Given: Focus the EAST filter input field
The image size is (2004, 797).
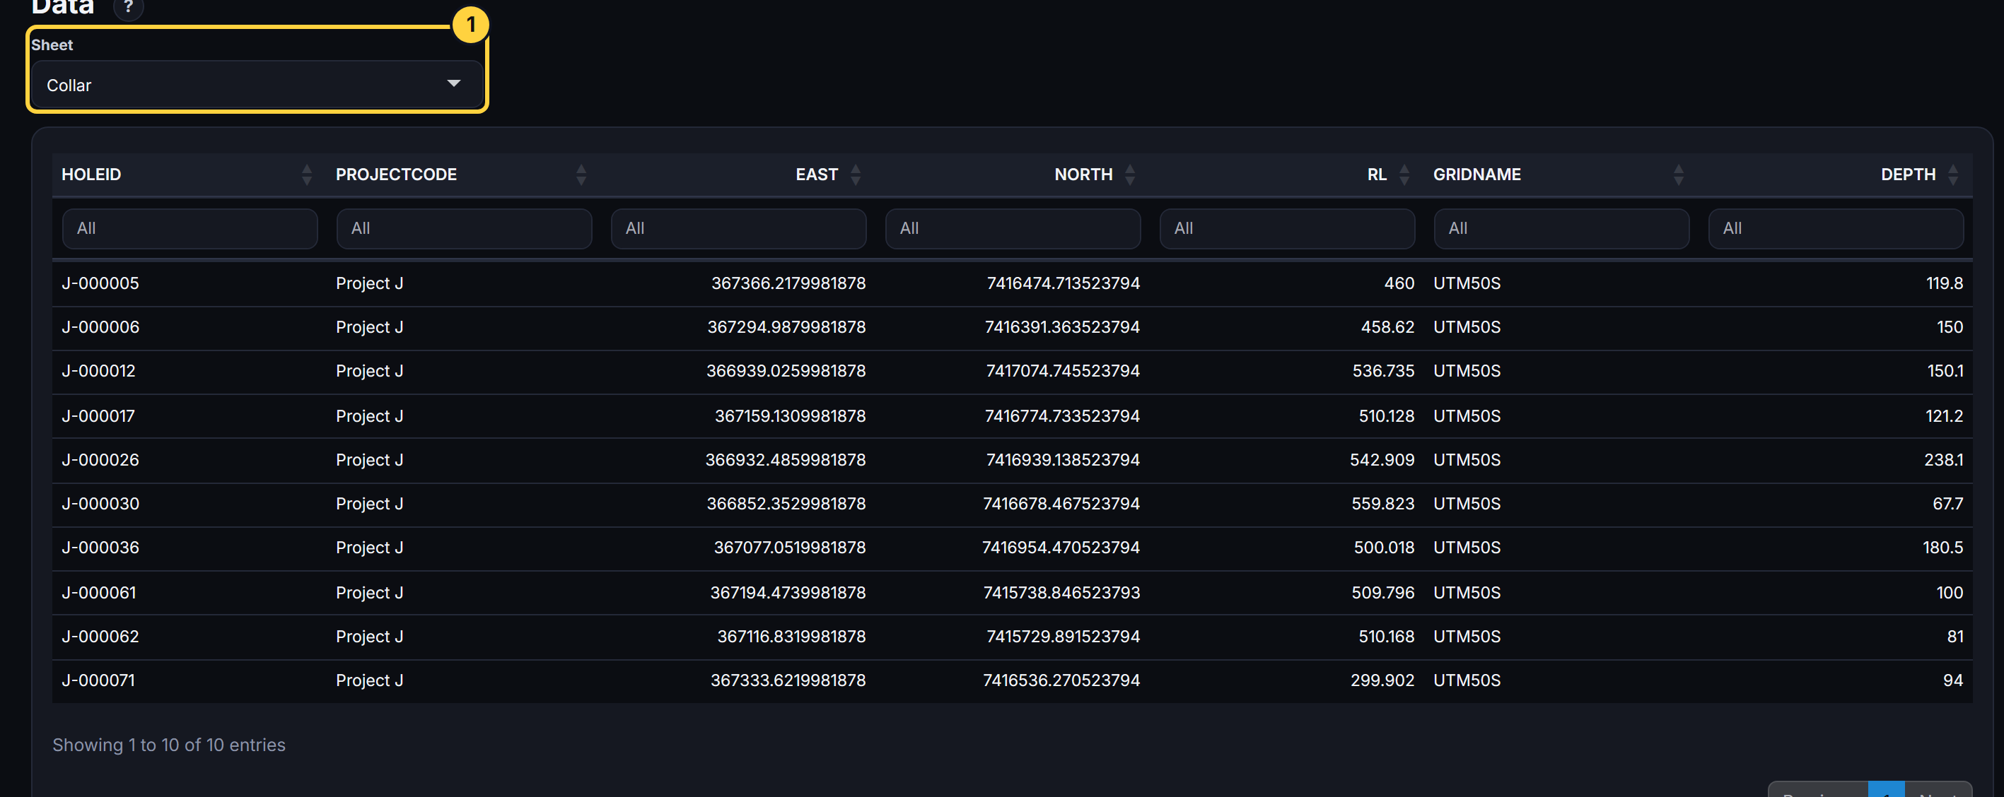Looking at the screenshot, I should (738, 229).
